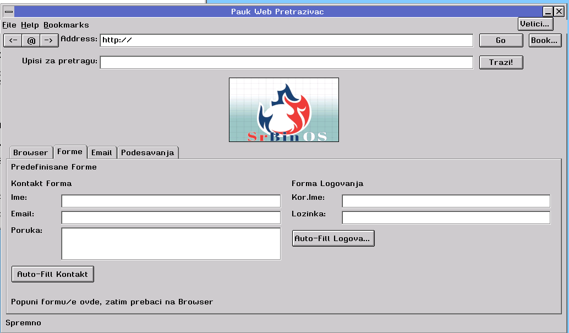Click the Lozinka password field
This screenshot has width=569, height=333.
(446, 217)
